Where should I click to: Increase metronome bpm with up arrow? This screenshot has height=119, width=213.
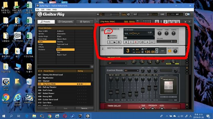tap(156, 49)
